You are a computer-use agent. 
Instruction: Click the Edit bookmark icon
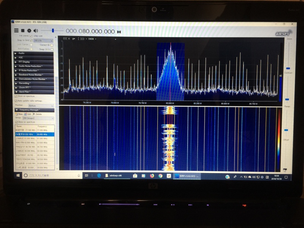coord(25,114)
